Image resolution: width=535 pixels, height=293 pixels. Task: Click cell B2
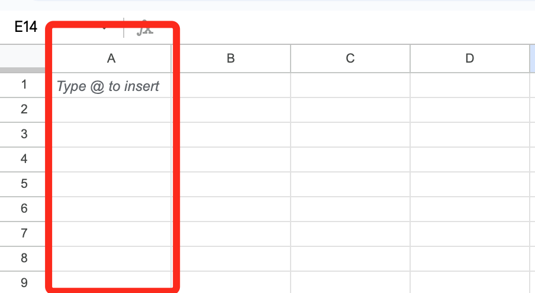pos(231,110)
